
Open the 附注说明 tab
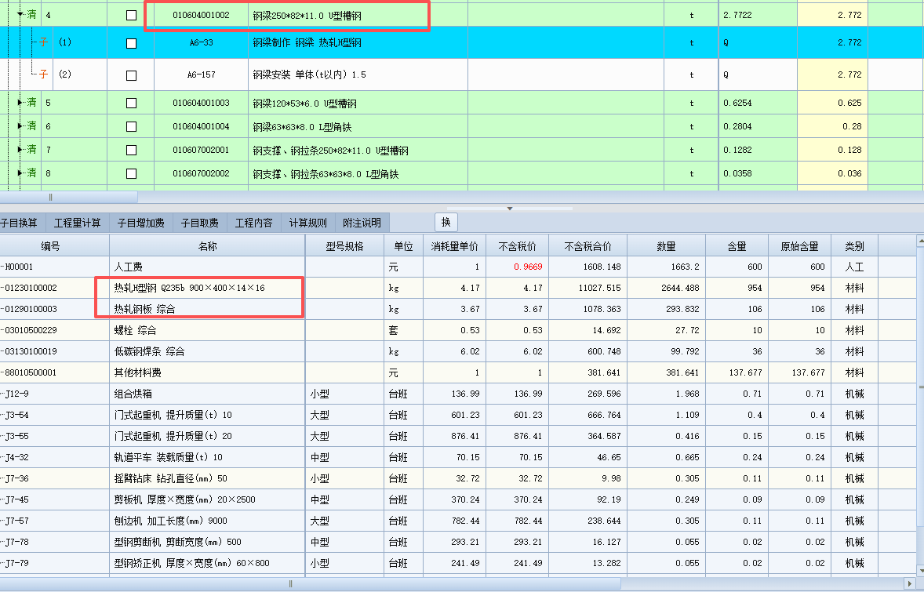coord(362,223)
